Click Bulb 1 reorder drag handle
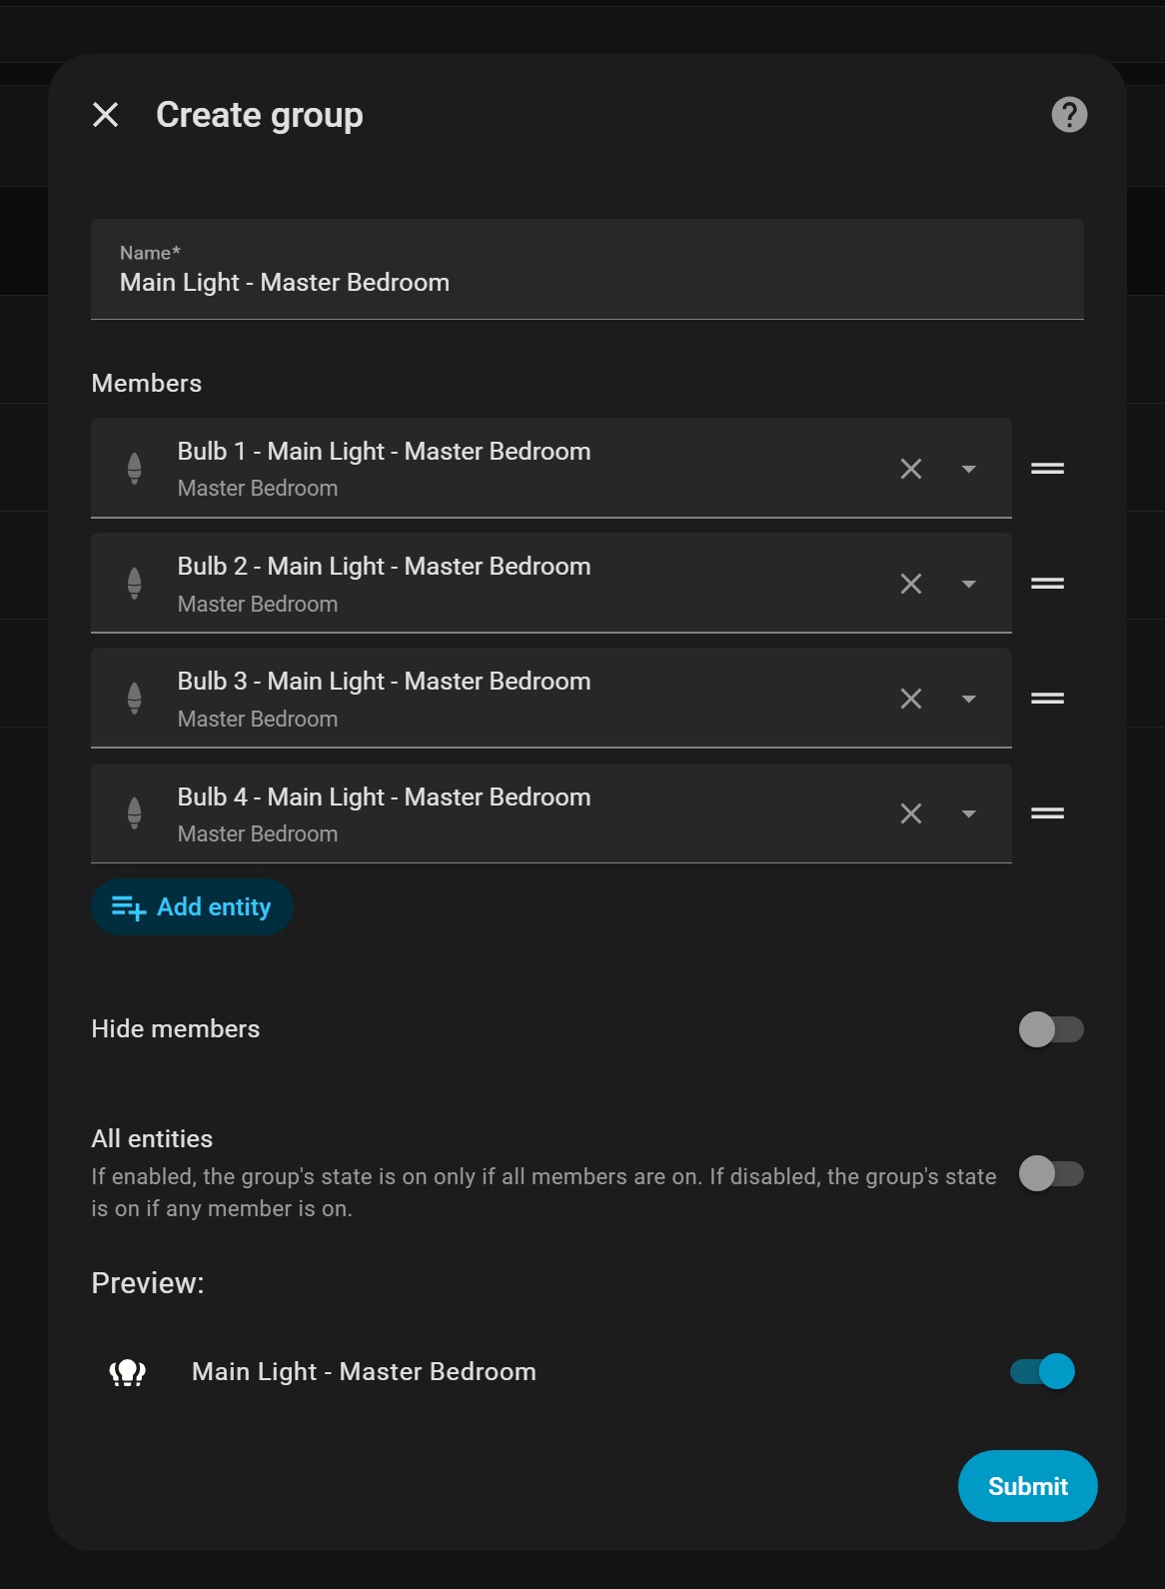This screenshot has width=1165, height=1589. (1047, 469)
